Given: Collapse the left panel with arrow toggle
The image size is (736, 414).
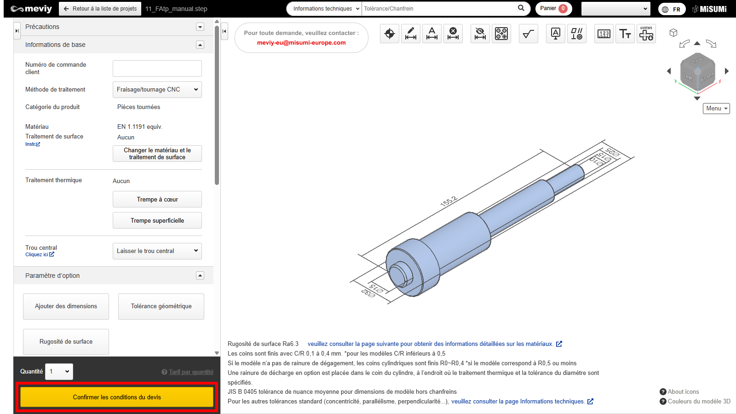Looking at the screenshot, I should coord(224,31).
